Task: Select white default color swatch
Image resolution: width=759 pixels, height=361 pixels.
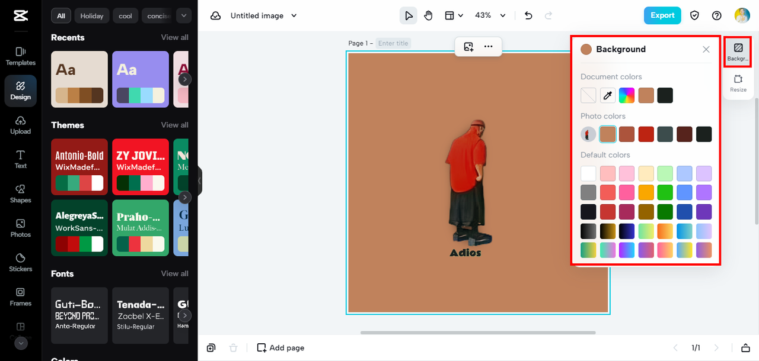Action: tap(588, 173)
